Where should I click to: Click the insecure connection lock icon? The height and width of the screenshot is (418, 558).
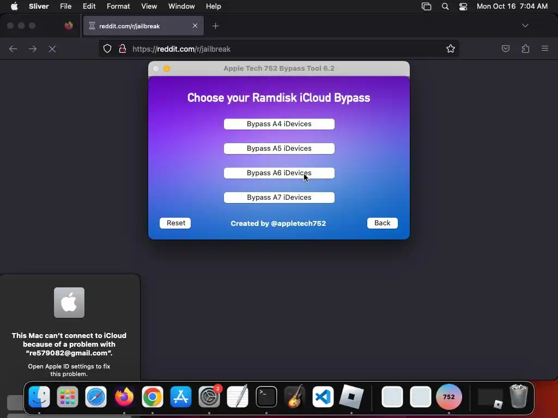coord(123,48)
